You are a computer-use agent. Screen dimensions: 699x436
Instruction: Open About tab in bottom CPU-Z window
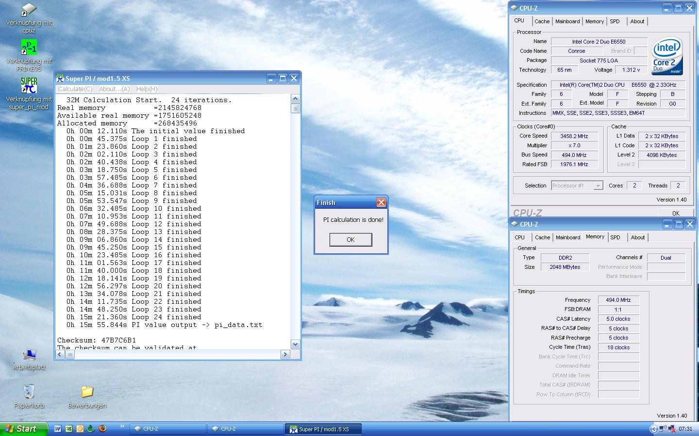(x=638, y=237)
